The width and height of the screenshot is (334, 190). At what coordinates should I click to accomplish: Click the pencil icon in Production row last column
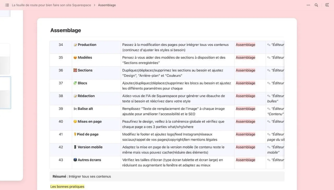tap(269, 45)
